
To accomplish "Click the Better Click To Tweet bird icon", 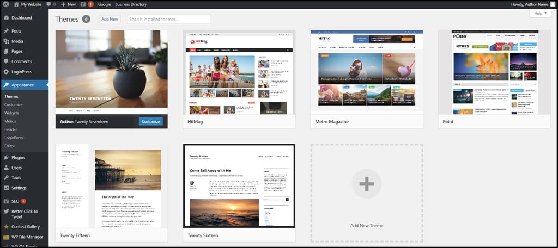I will click(x=6, y=212).
